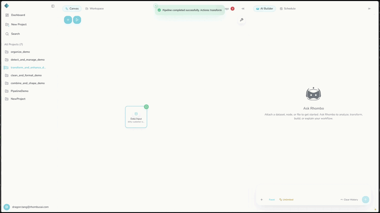Focus the Ask Rhombo chat input box
The width and height of the screenshot is (380, 213).
(x=313, y=191)
